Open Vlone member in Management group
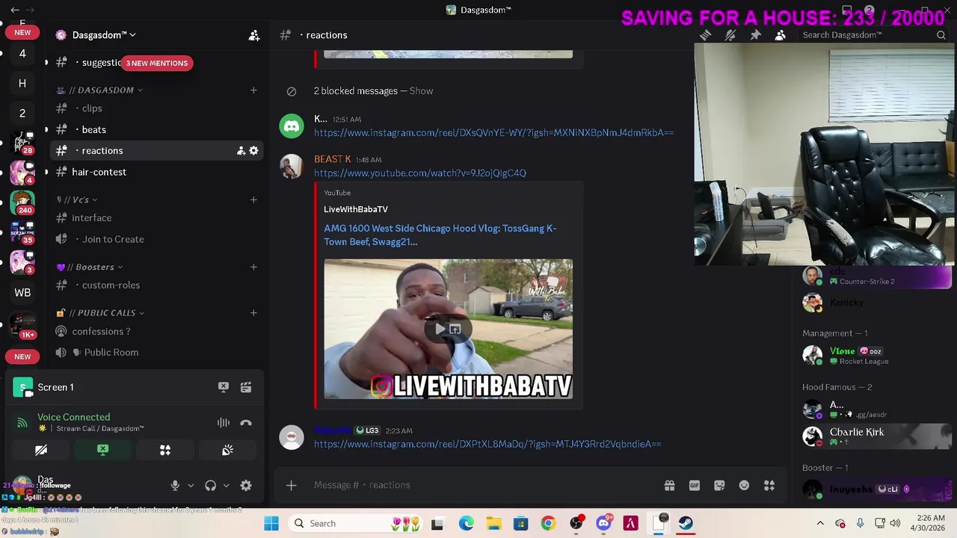This screenshot has height=538, width=957. coord(875,356)
